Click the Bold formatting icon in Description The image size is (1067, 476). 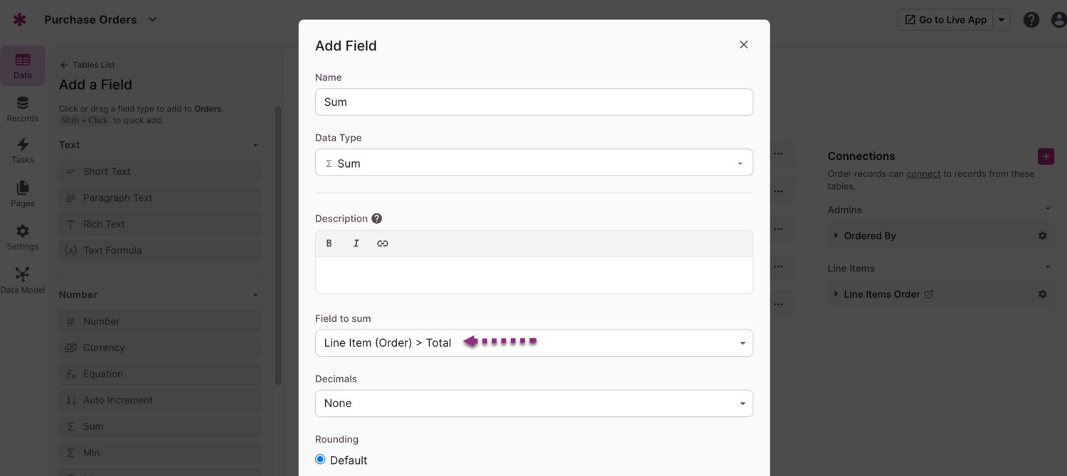(329, 244)
